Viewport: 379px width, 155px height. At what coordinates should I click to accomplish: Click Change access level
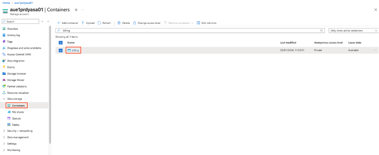(147, 23)
